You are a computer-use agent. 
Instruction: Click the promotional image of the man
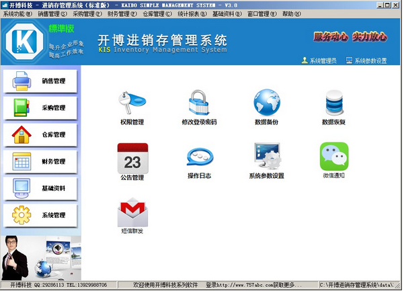pyautogui.click(x=41, y=258)
